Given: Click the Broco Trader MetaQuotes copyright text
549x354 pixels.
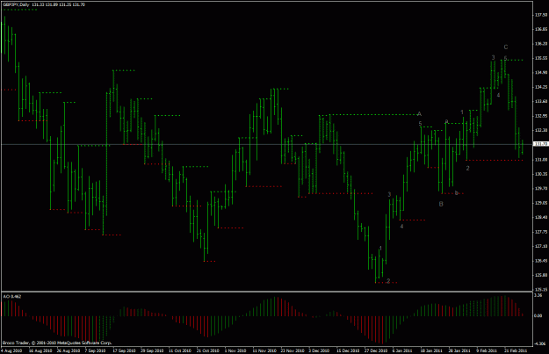Looking at the screenshot, I should [57, 343].
